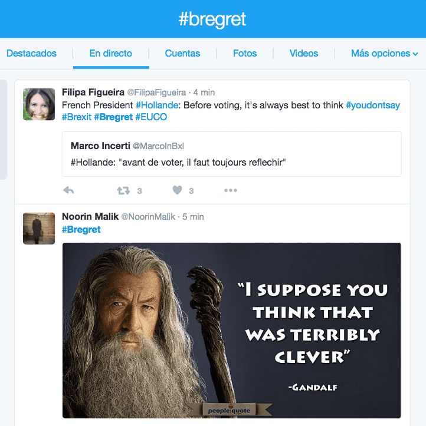Go to the Fotos tab
This screenshot has width=426, height=426.
[x=245, y=54]
